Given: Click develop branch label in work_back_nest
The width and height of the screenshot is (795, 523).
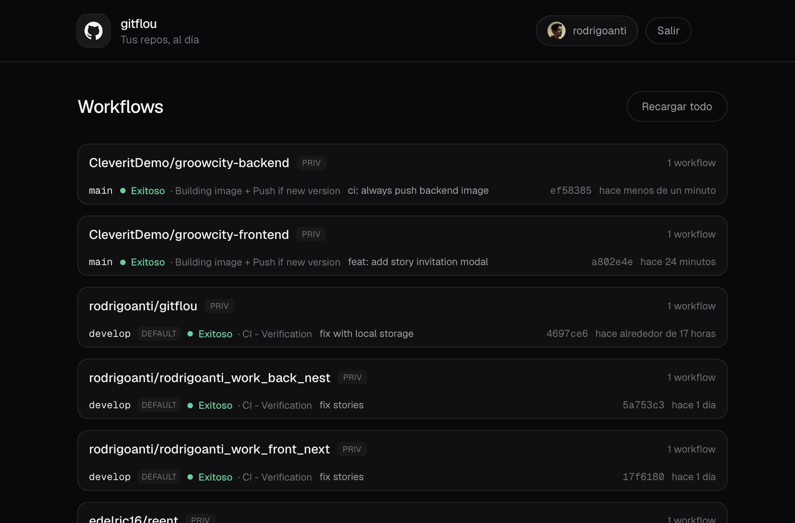Looking at the screenshot, I should point(110,405).
